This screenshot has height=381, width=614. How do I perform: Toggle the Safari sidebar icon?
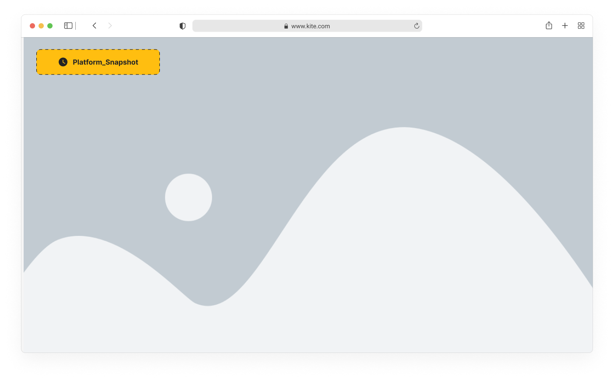pos(68,26)
